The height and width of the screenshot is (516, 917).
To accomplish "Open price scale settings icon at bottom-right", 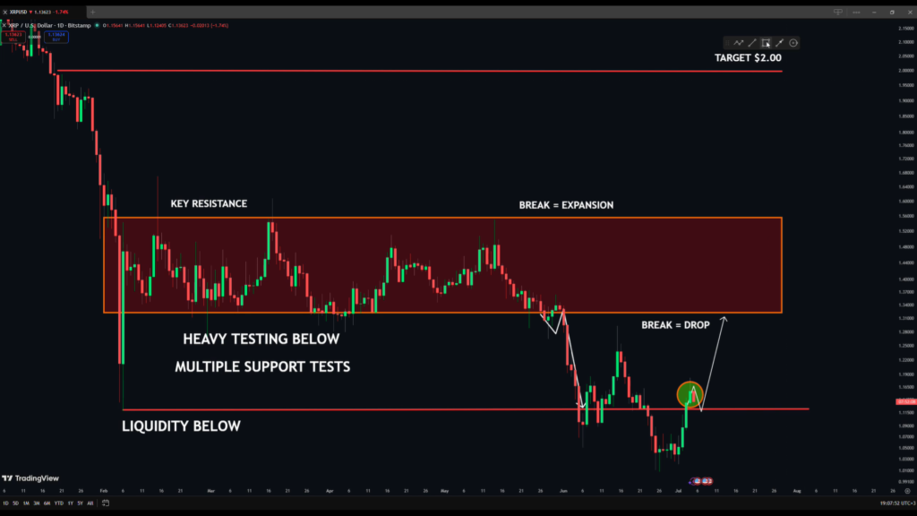I will [908, 491].
